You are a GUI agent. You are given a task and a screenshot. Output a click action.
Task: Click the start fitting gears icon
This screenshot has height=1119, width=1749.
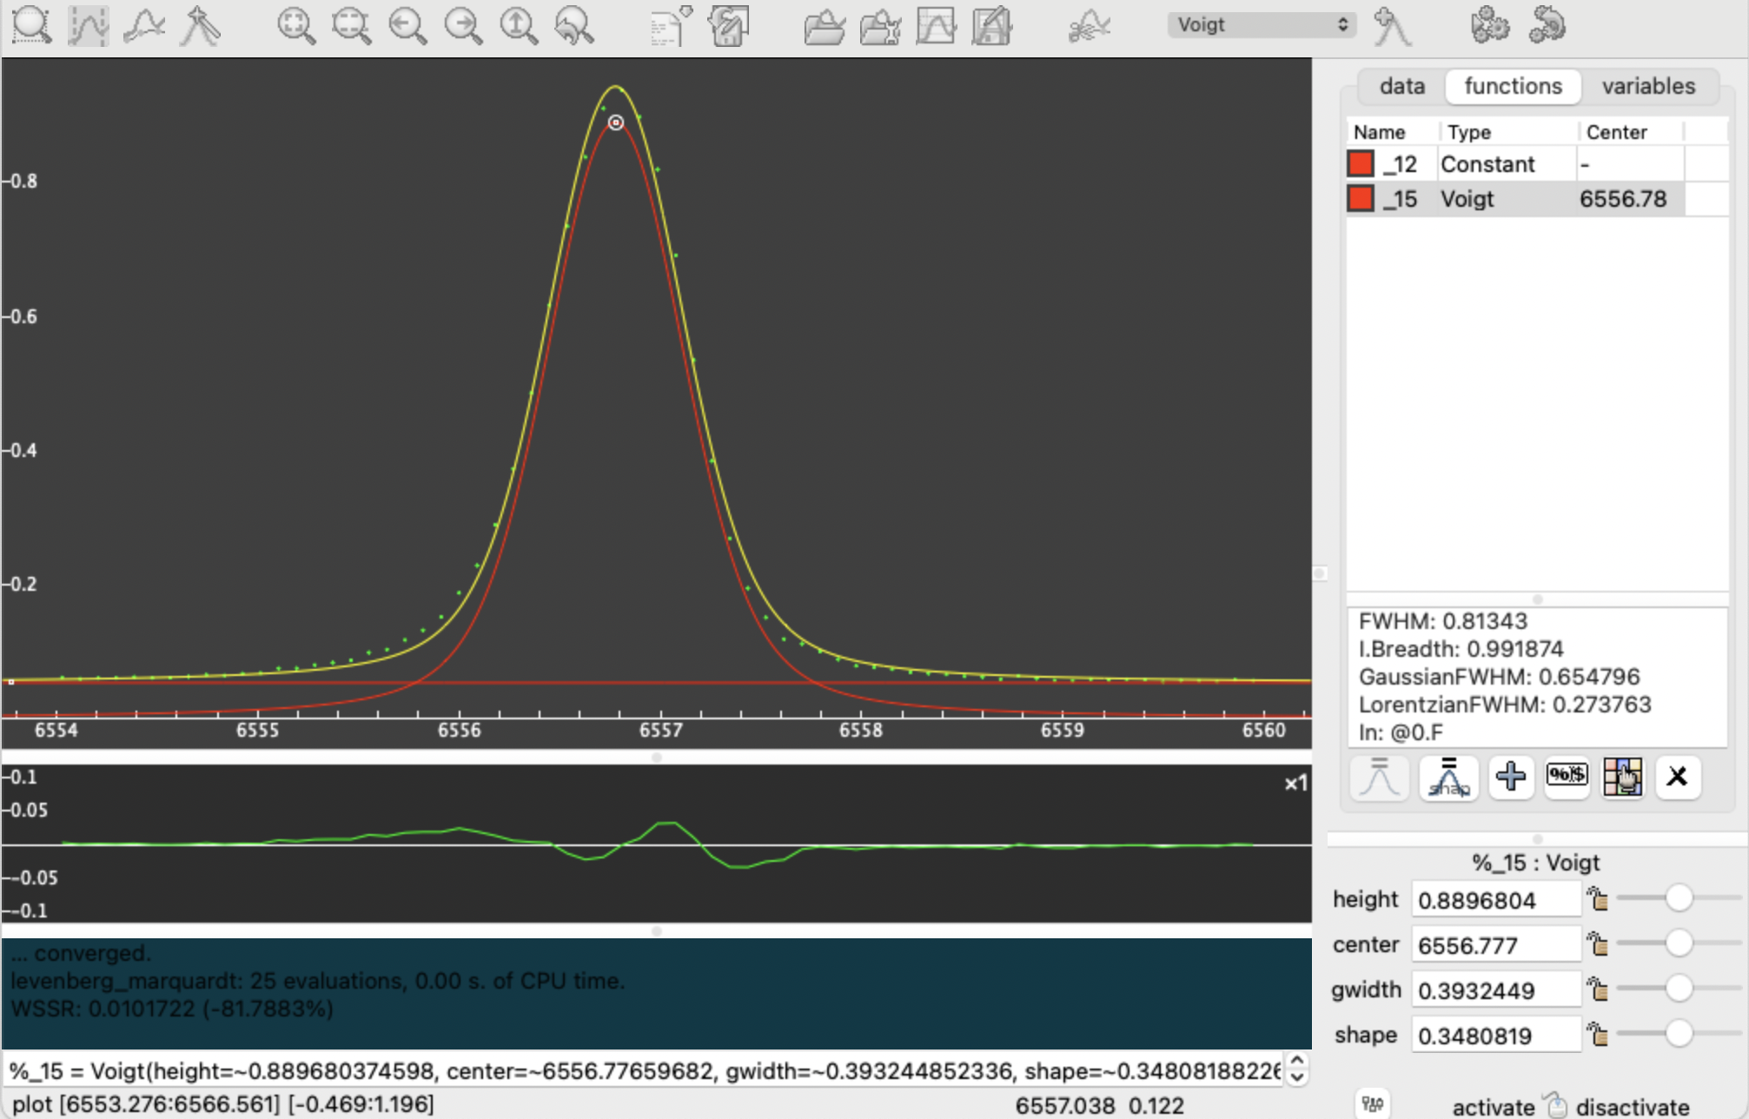click(x=1490, y=26)
